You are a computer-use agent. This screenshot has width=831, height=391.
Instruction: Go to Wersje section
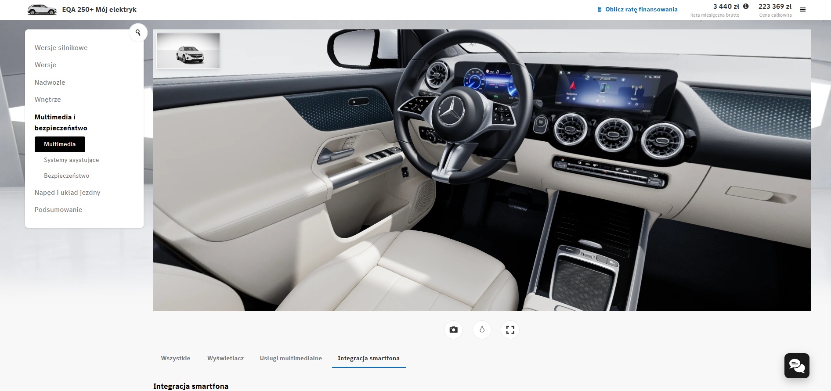[45, 65]
